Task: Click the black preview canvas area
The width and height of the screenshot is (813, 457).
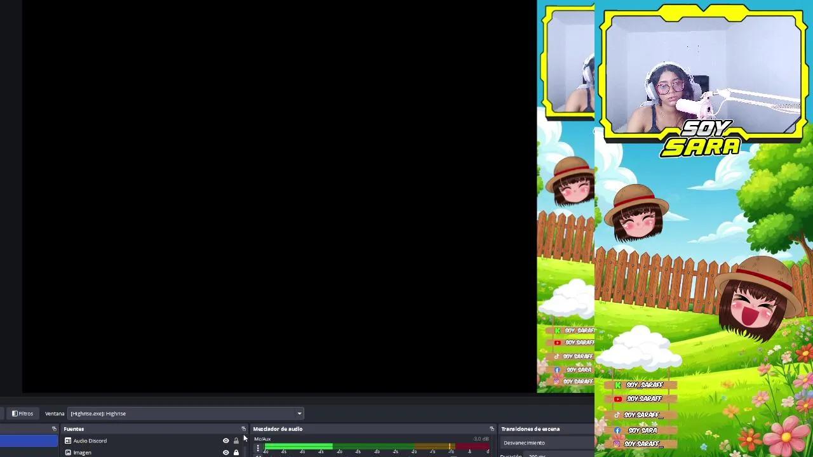Action: tap(279, 197)
